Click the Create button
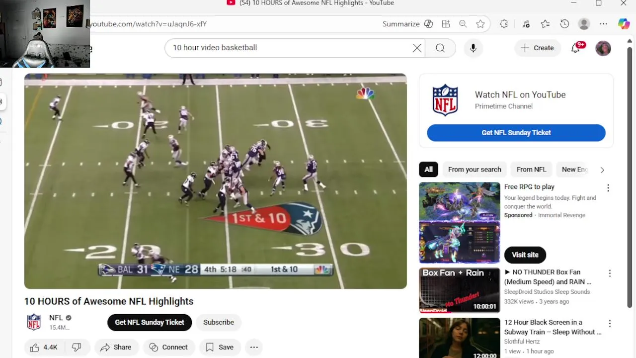This screenshot has width=636, height=358. coord(537,48)
